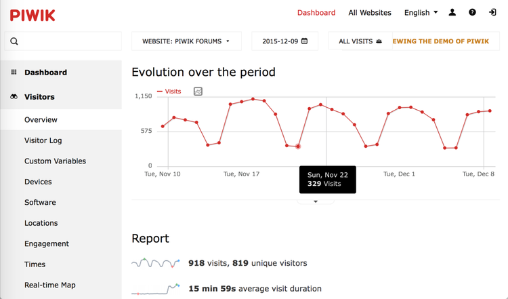Open the All Visits segment selector
This screenshot has width=508, height=299.
(360, 41)
